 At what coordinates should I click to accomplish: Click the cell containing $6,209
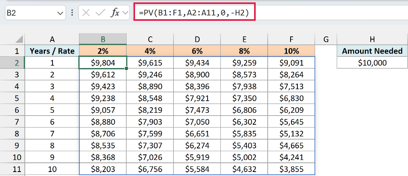tap(291, 110)
